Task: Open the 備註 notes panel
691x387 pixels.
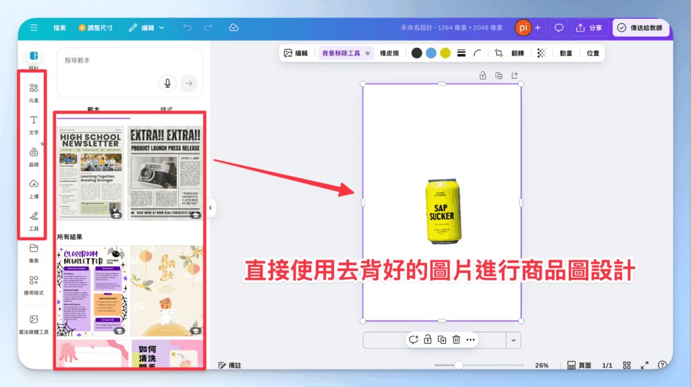Action: 229,365
